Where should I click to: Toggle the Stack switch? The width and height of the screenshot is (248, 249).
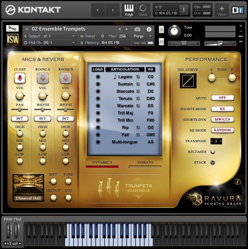click(x=213, y=162)
